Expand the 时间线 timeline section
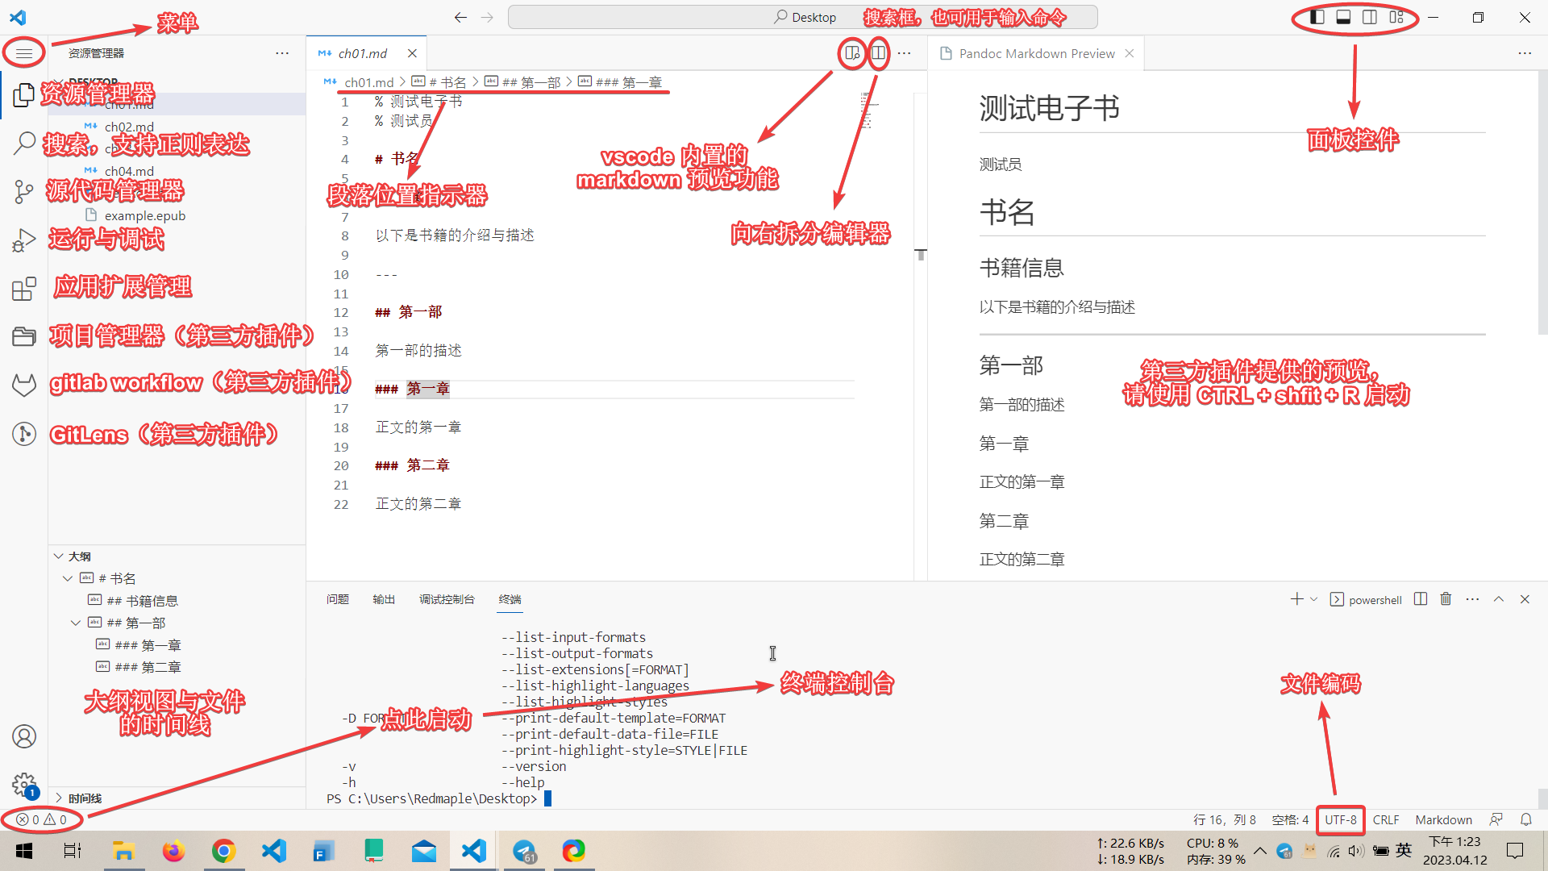The image size is (1548, 871). [59, 798]
